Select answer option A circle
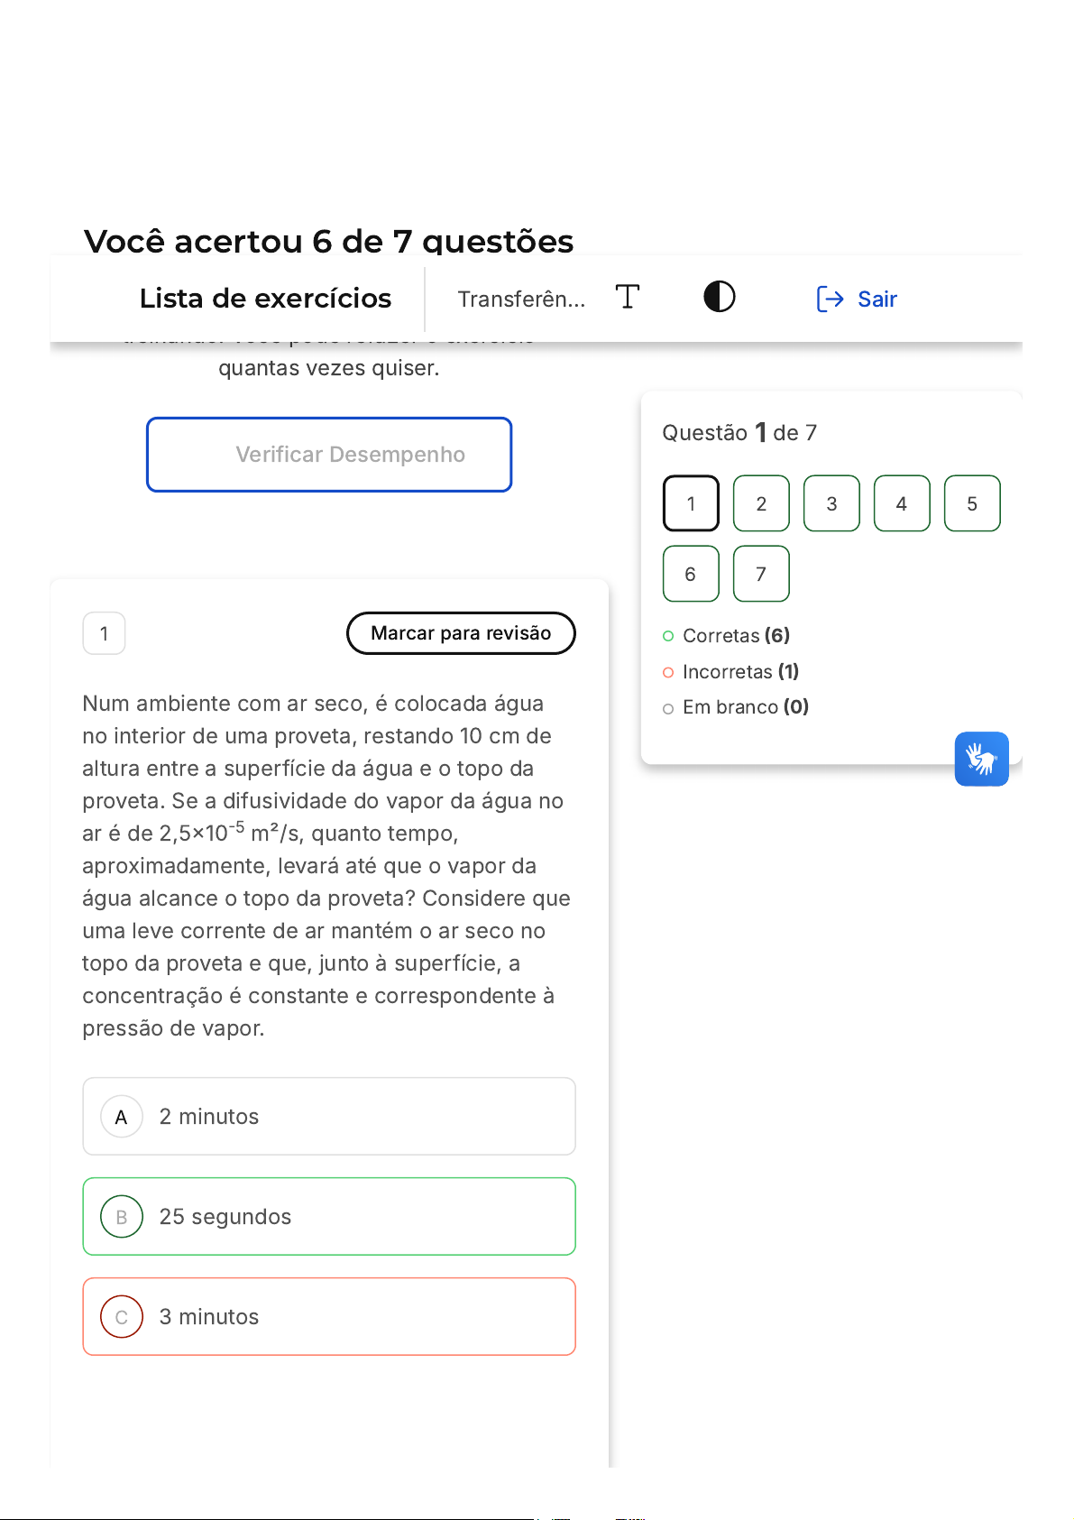This screenshot has height=1520, width=1074. point(122,1117)
